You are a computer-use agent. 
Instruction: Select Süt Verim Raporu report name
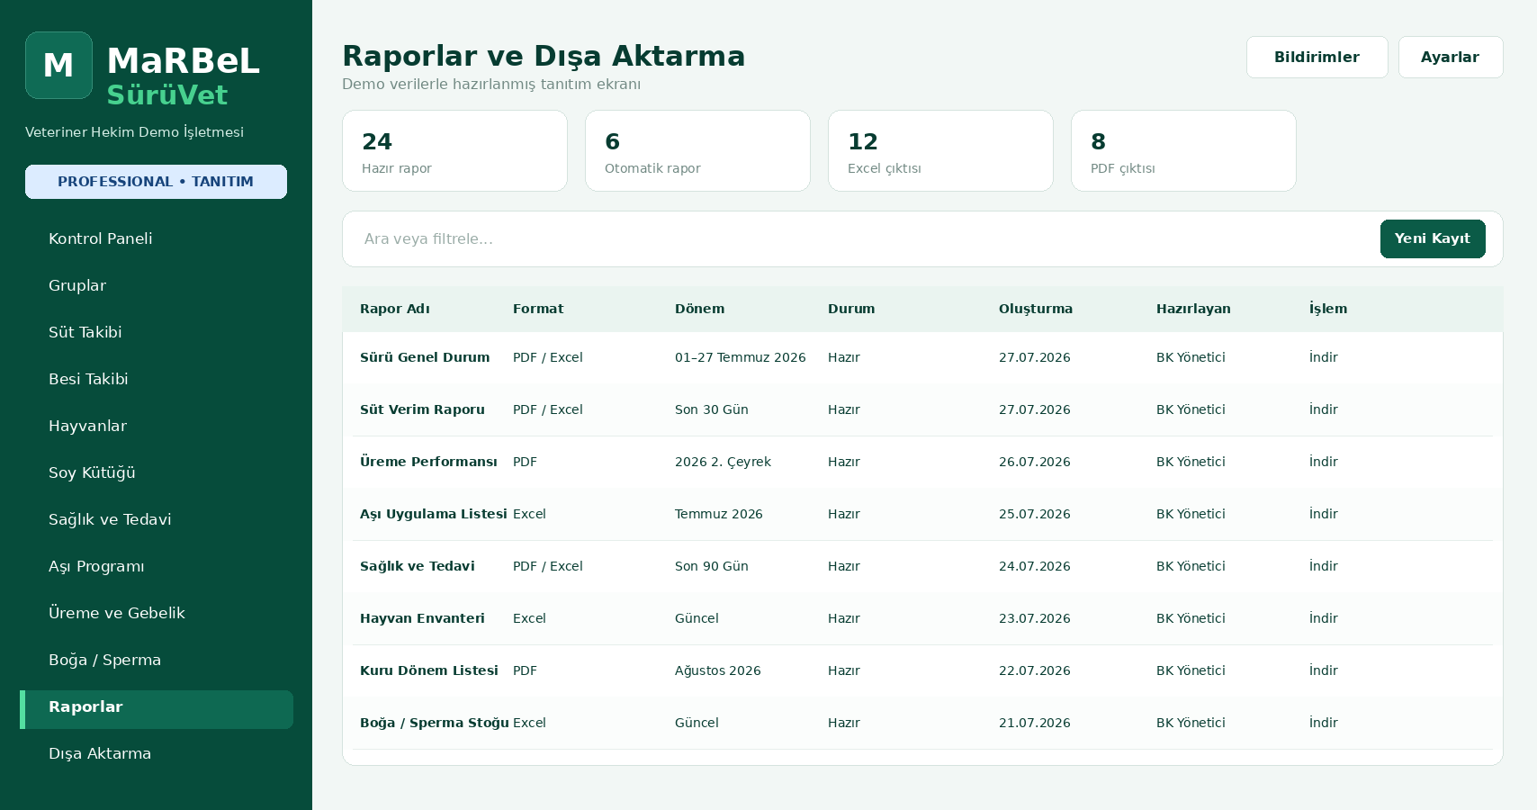(422, 409)
